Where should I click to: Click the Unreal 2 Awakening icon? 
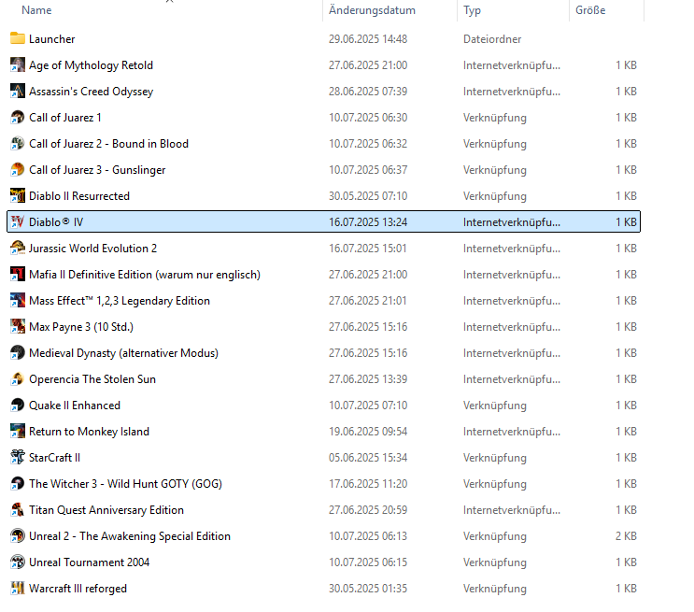coord(17,535)
